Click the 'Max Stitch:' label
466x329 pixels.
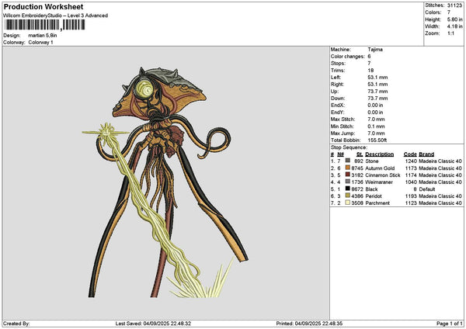(x=343, y=119)
